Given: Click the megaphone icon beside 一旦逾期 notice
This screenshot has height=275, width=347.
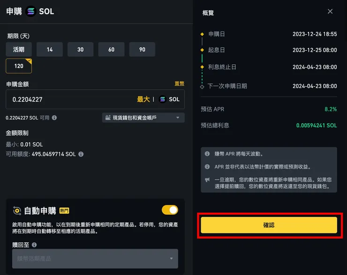Looking at the screenshot, I should pyautogui.click(x=207, y=180).
